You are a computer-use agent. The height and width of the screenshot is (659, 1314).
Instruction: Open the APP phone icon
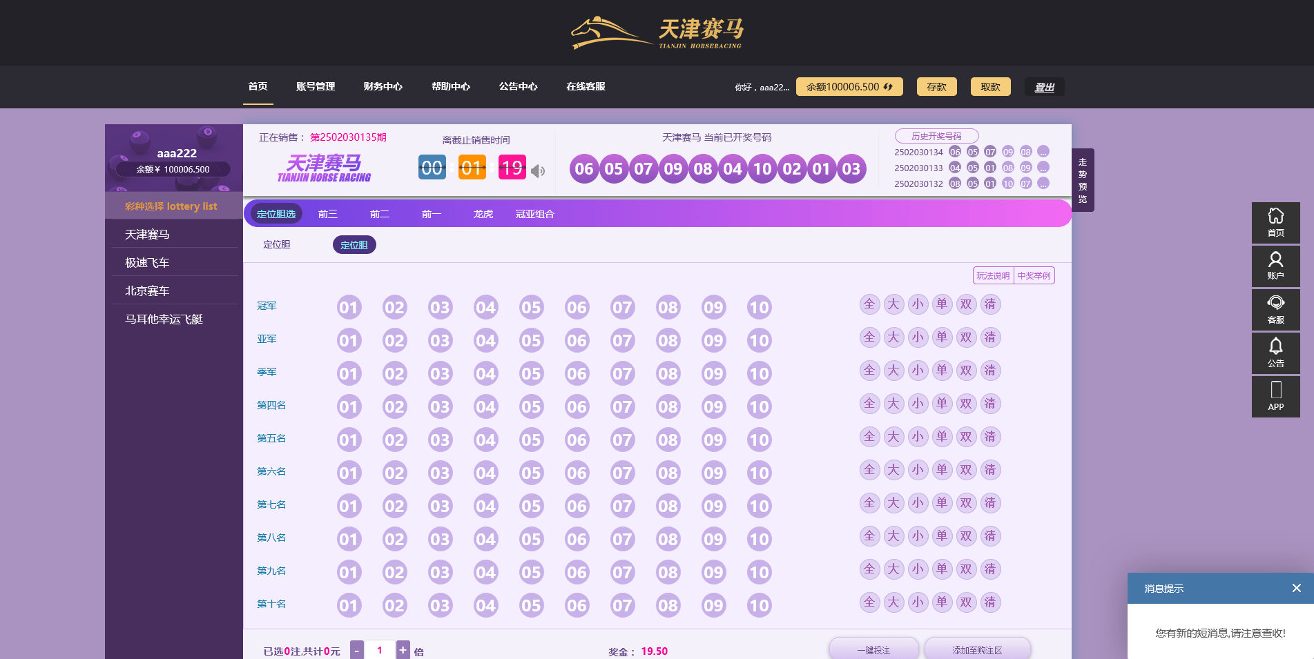pos(1275,396)
